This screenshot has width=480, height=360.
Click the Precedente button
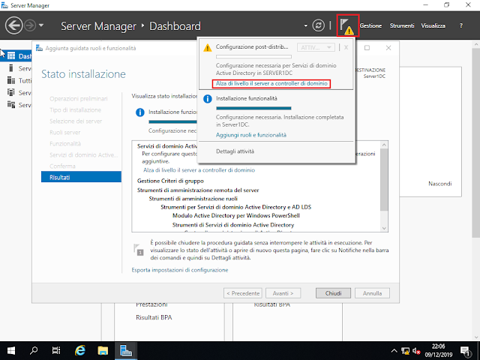click(x=243, y=293)
